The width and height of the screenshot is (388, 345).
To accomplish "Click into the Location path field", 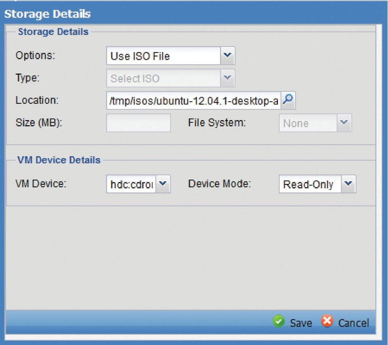I will [x=193, y=101].
